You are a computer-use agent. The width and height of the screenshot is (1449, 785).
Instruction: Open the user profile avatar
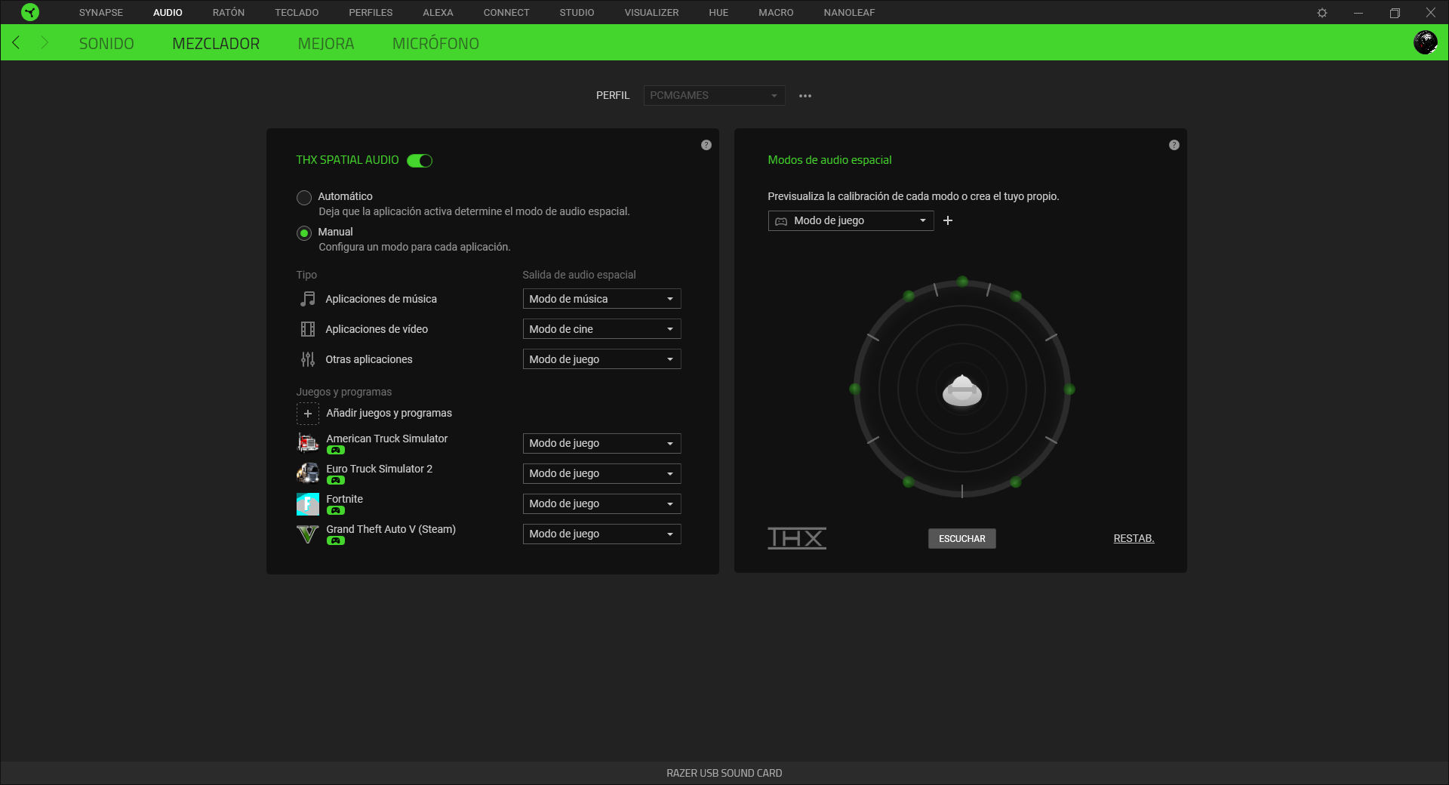click(1425, 42)
